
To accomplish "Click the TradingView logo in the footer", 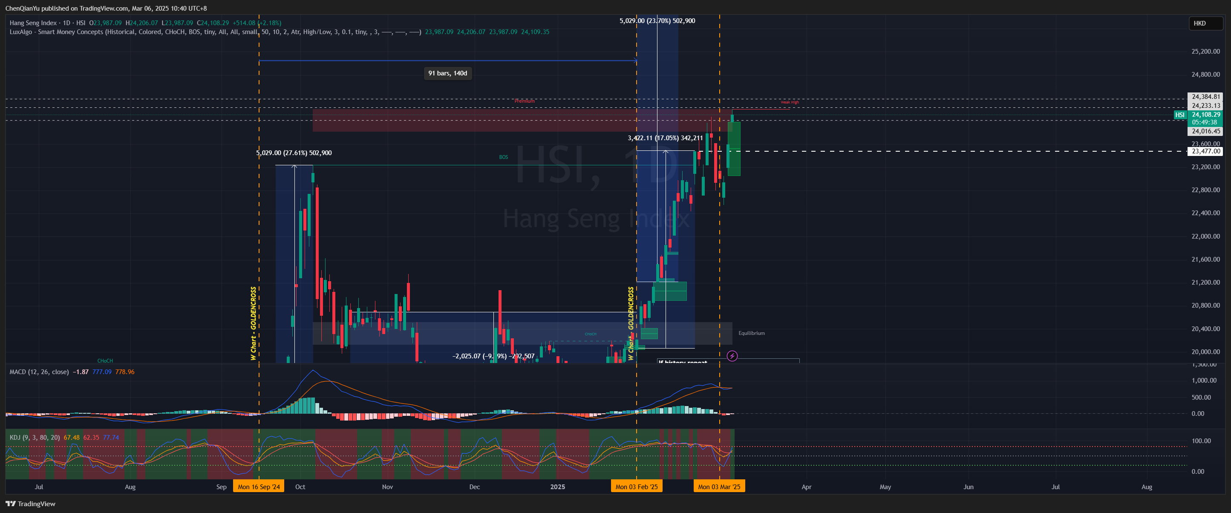I will [31, 504].
